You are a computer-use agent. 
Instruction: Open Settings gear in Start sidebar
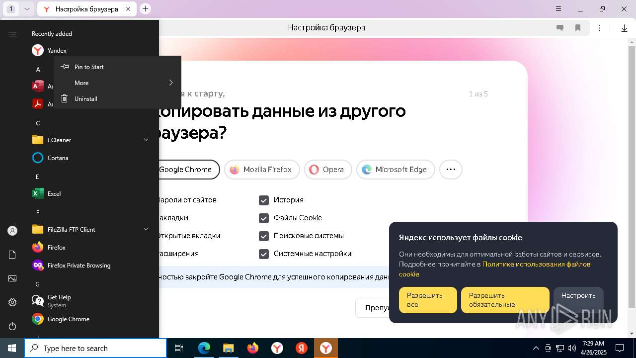coord(12,302)
